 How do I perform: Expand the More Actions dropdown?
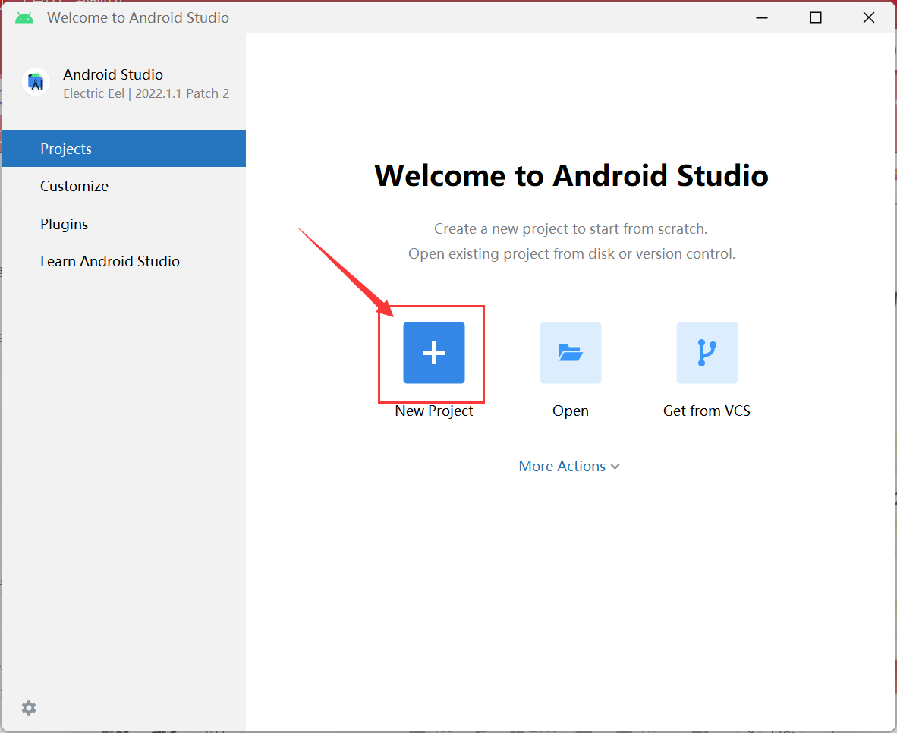coord(569,467)
